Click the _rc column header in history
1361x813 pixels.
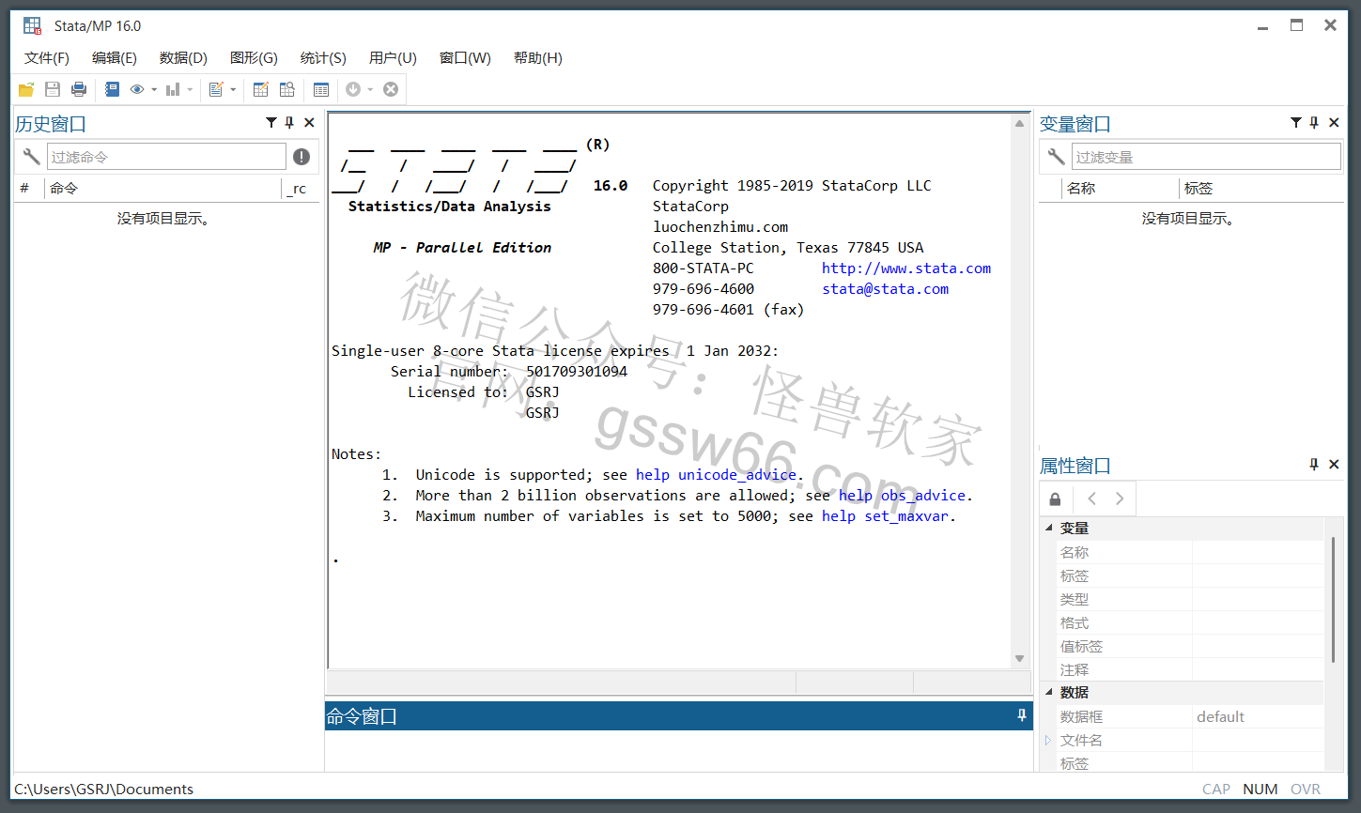301,188
